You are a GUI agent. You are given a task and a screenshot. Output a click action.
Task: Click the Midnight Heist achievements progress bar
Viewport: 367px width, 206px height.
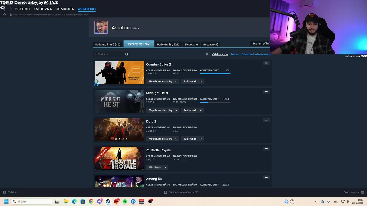click(x=215, y=102)
